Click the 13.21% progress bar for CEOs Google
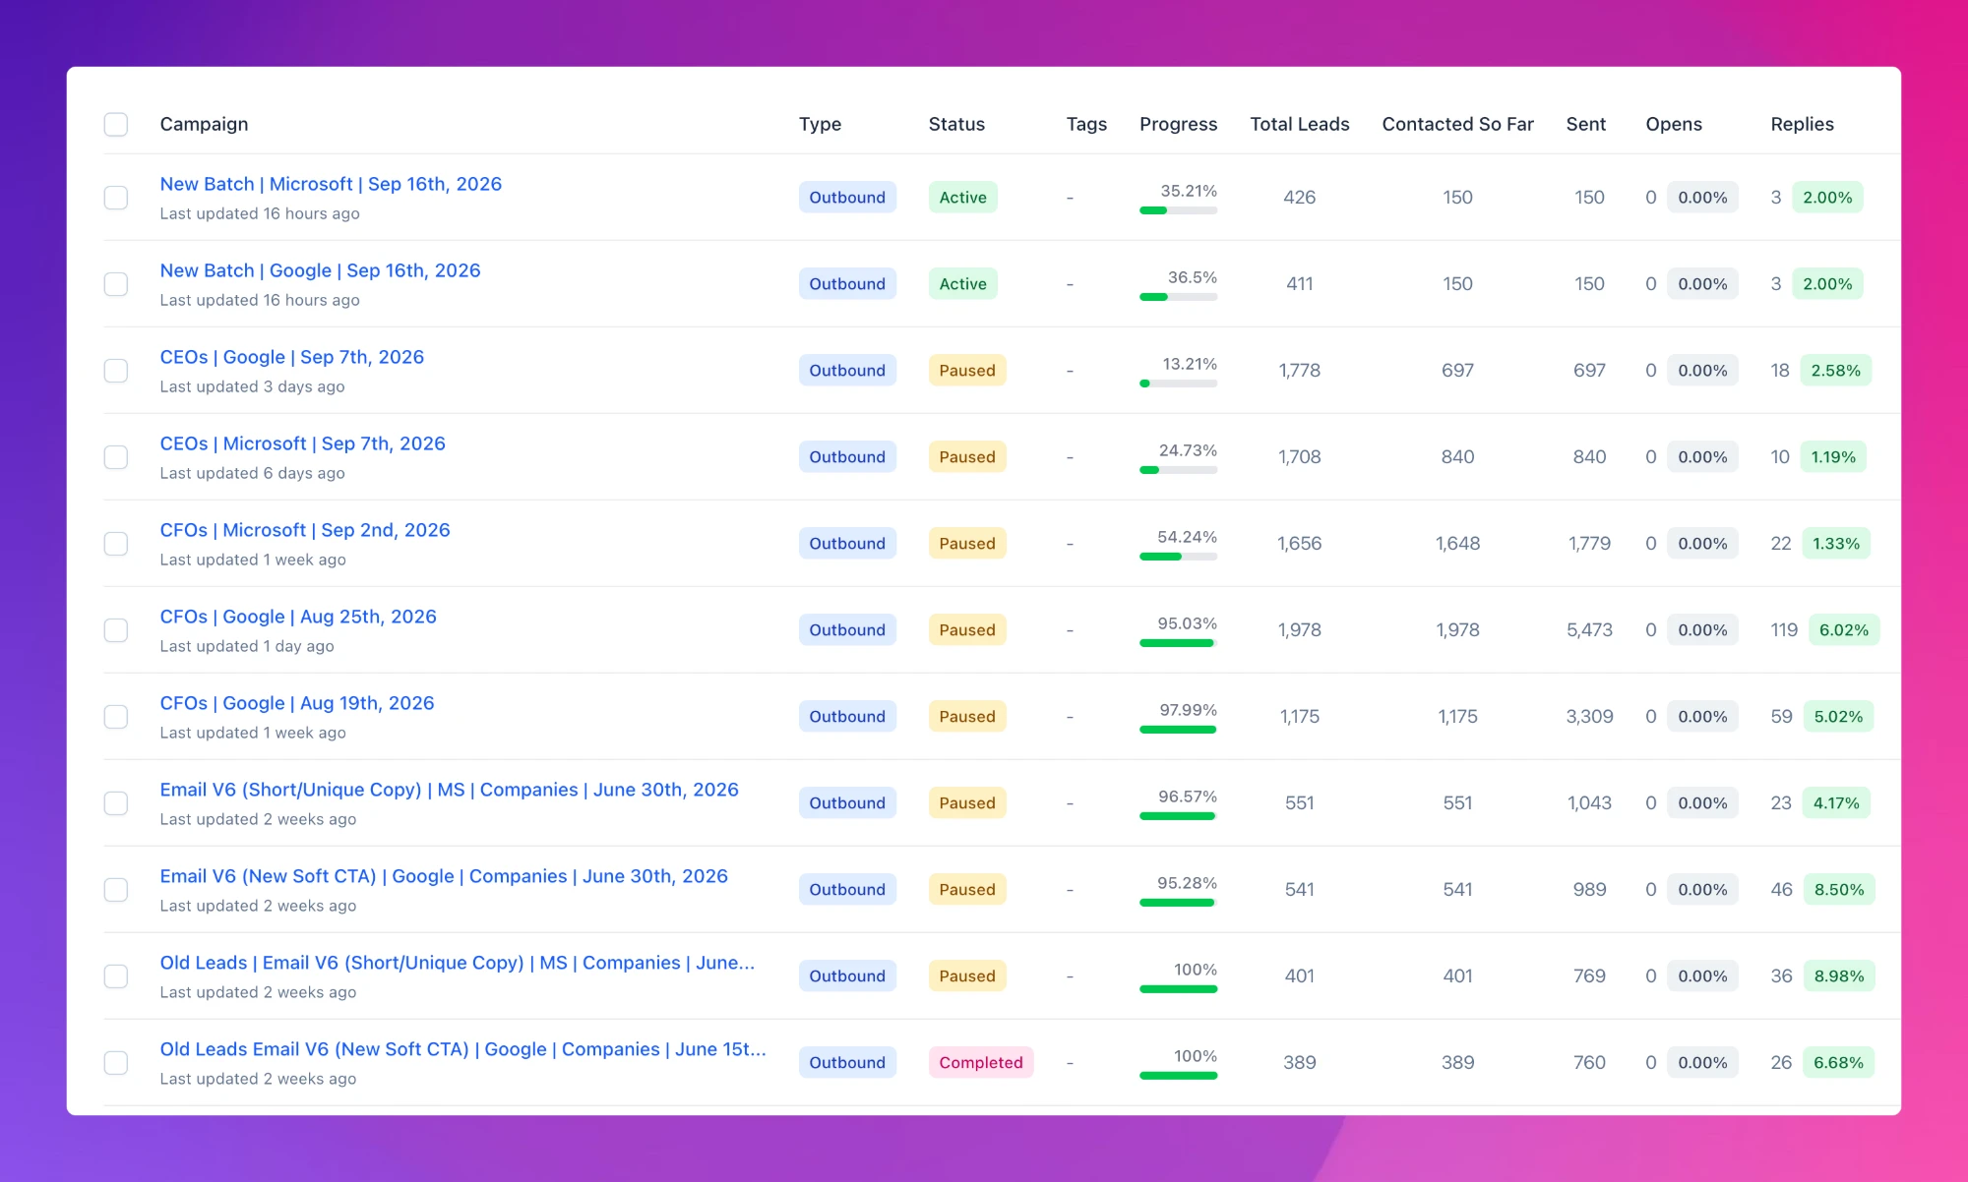Image resolution: width=1968 pixels, height=1182 pixels. [x=1178, y=384]
